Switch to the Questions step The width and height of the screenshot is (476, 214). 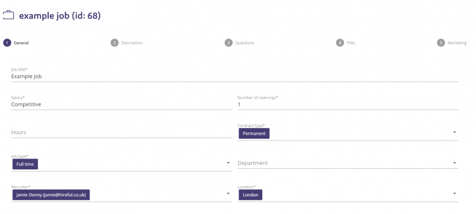(x=245, y=43)
